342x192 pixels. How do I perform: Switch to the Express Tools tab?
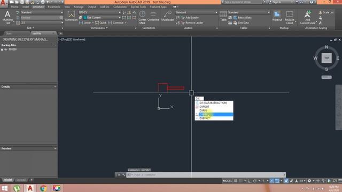pyautogui.click(x=138, y=7)
